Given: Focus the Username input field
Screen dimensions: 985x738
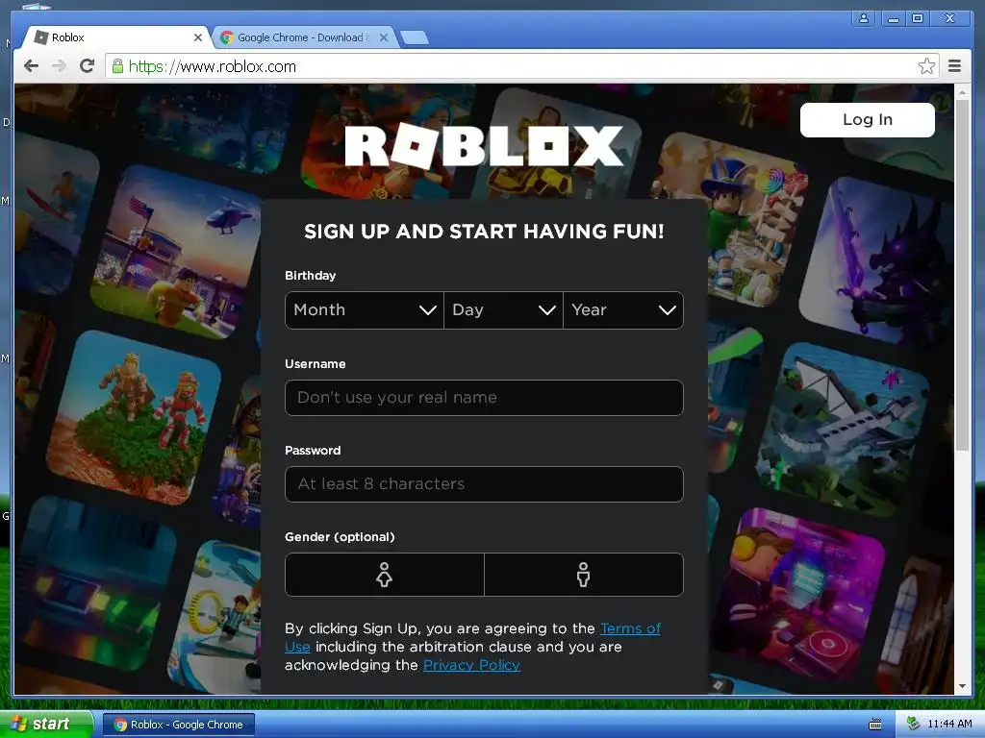Looking at the screenshot, I should [484, 398].
